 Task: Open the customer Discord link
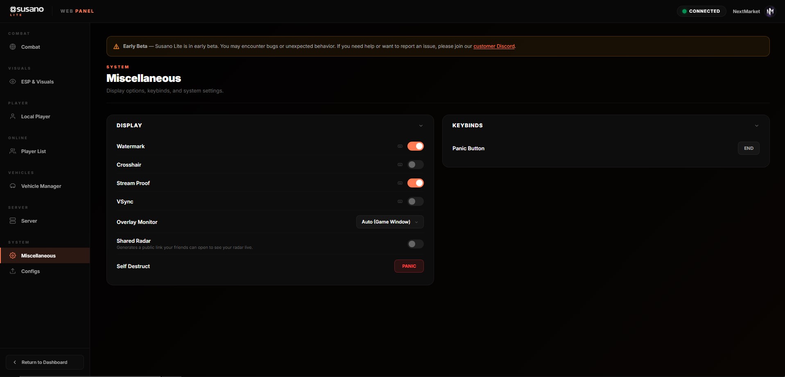coord(494,46)
